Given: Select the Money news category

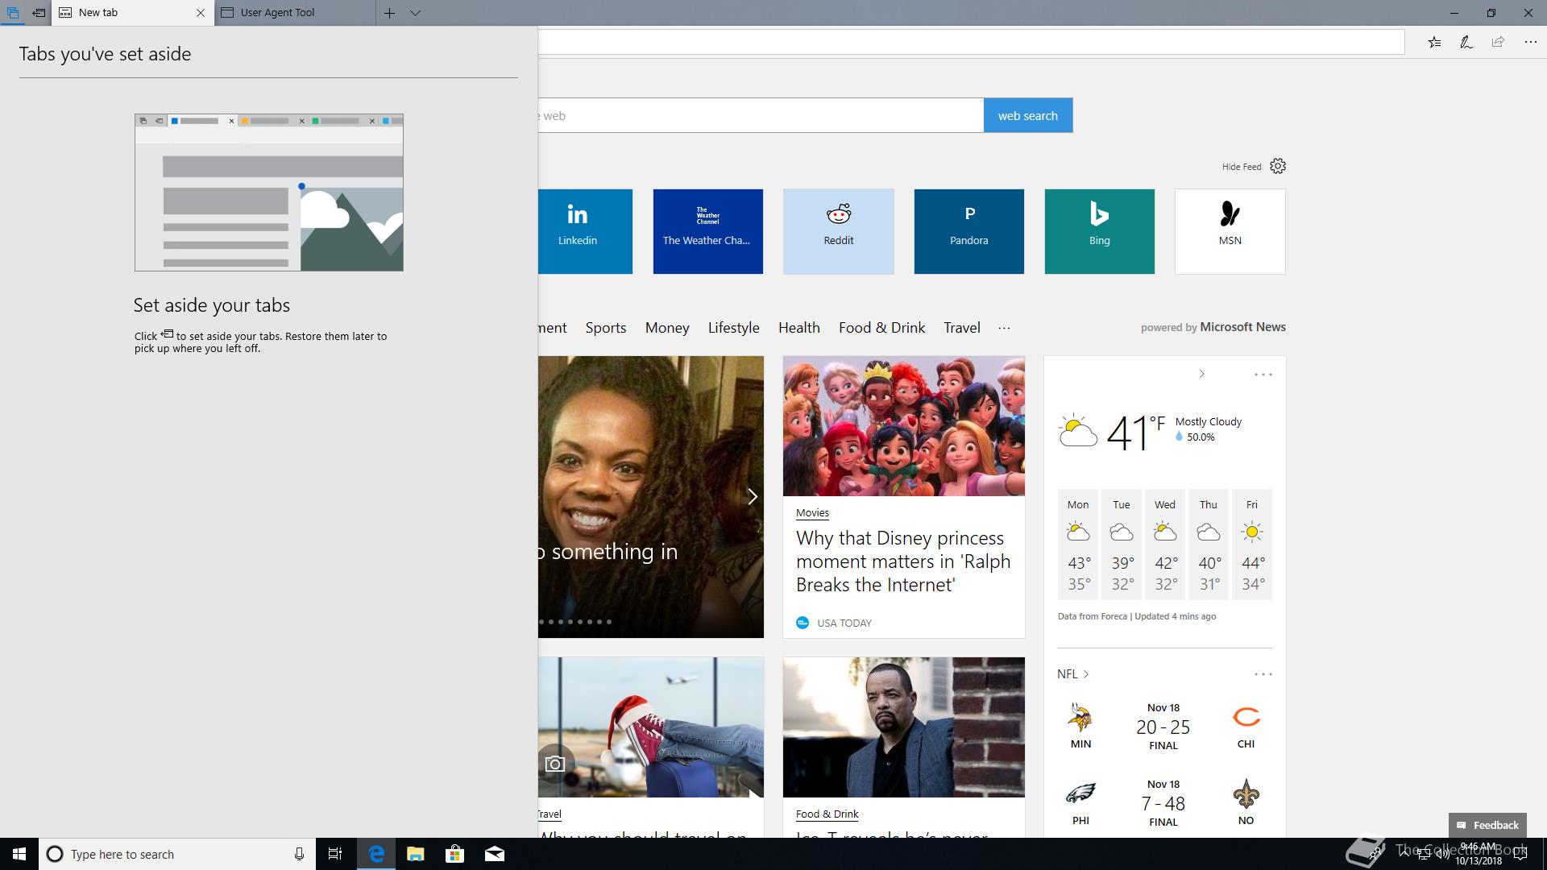Looking at the screenshot, I should click(667, 328).
